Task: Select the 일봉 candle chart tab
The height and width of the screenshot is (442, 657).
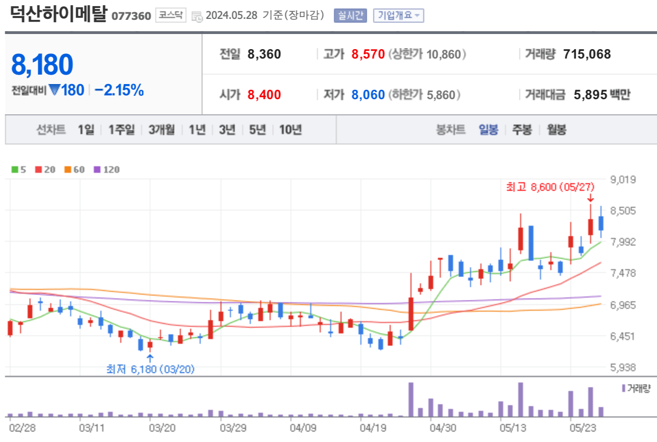Action: (488, 129)
